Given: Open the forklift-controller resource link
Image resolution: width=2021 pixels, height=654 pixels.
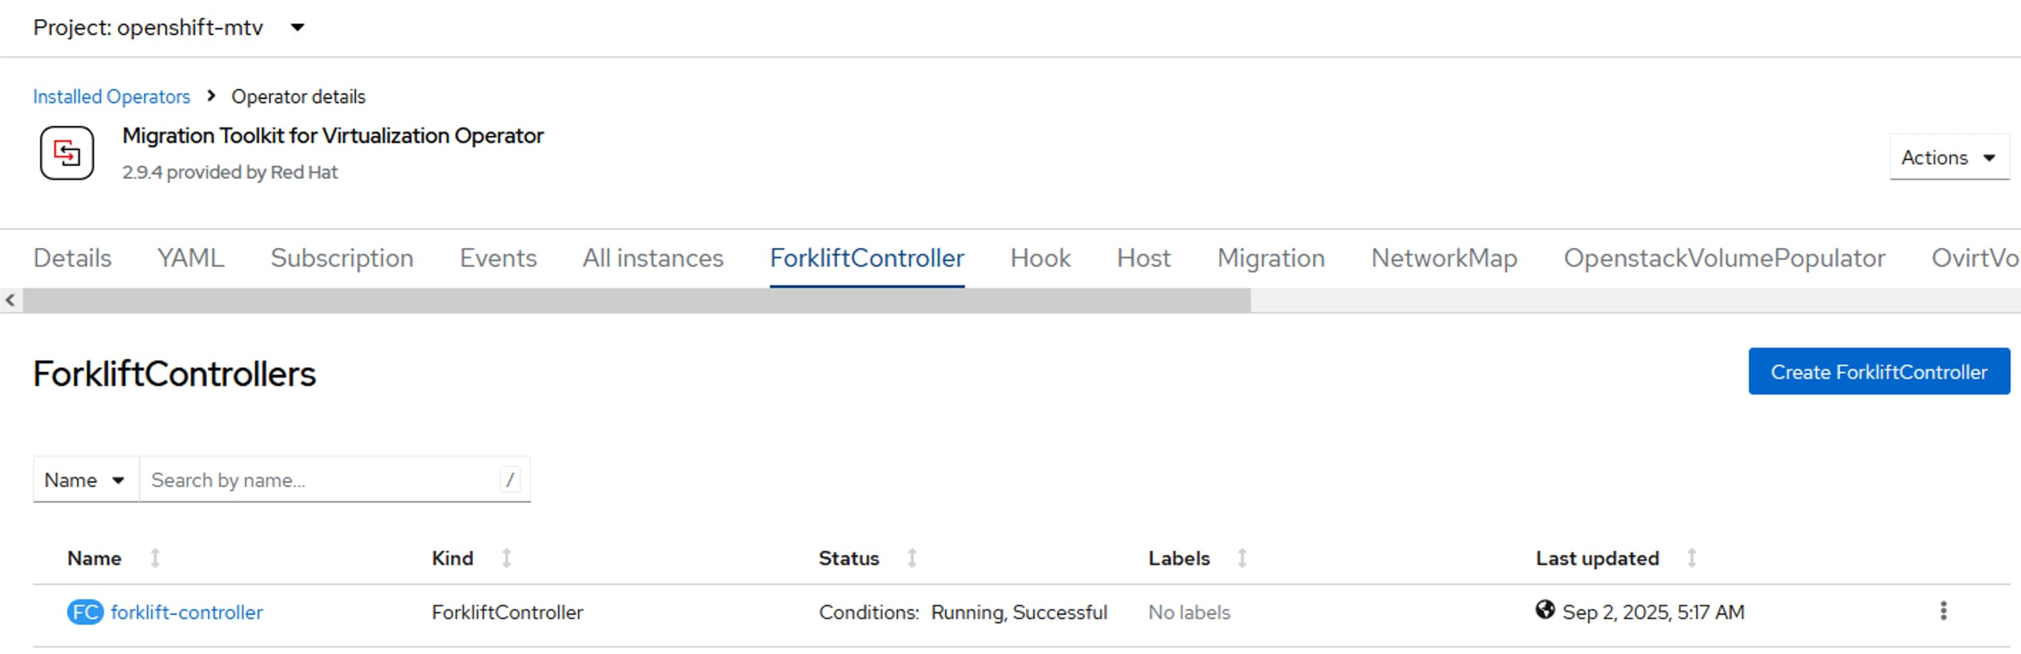Looking at the screenshot, I should coord(186,611).
